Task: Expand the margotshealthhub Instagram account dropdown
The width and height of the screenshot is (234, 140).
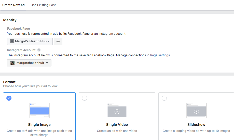Action: (29, 63)
